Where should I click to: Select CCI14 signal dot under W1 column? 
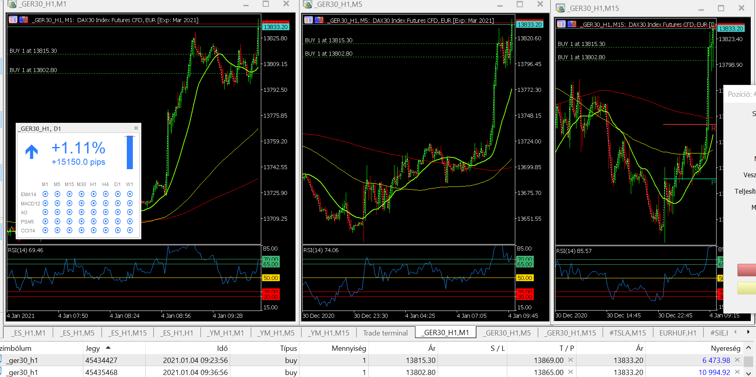pos(130,230)
